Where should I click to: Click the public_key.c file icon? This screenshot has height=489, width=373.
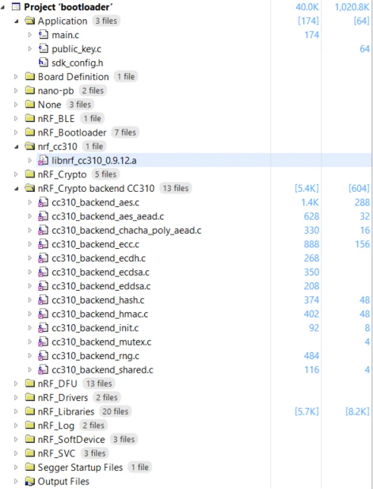tap(43, 48)
